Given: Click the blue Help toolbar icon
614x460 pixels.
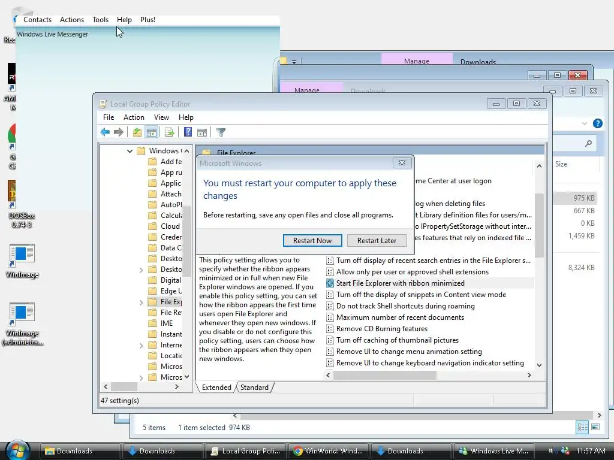Looking at the screenshot, I should click(x=188, y=132).
